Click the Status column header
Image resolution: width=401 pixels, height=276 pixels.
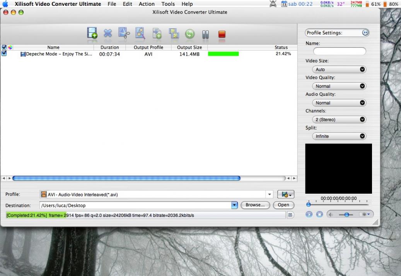[281, 47]
